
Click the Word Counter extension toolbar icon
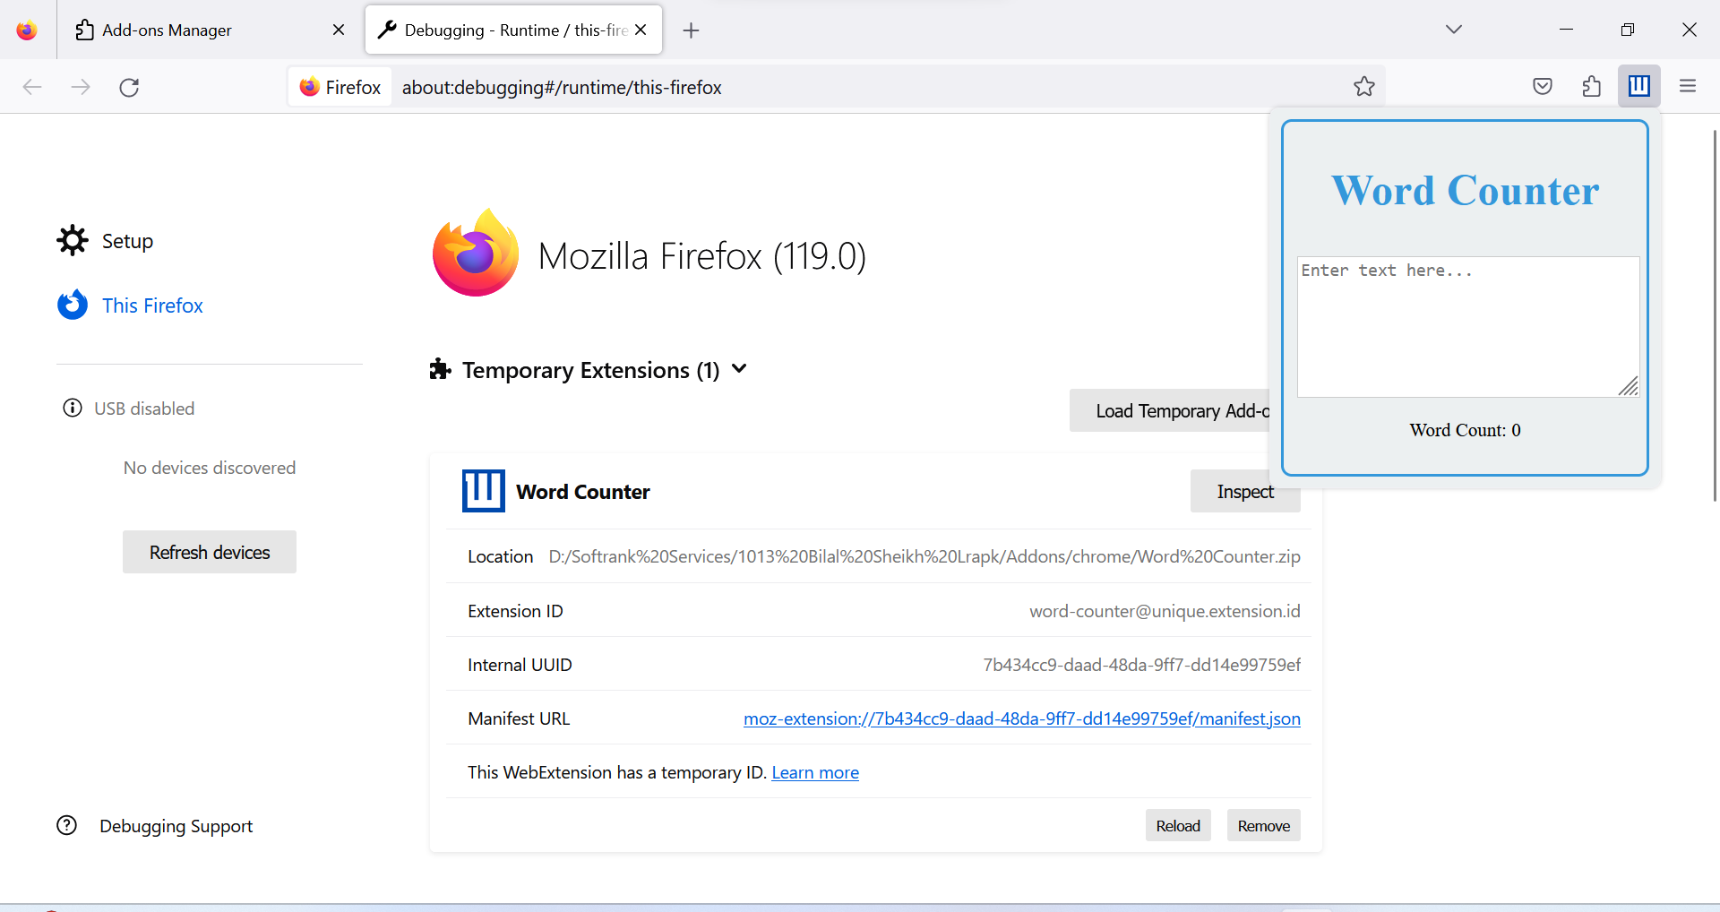[1639, 86]
